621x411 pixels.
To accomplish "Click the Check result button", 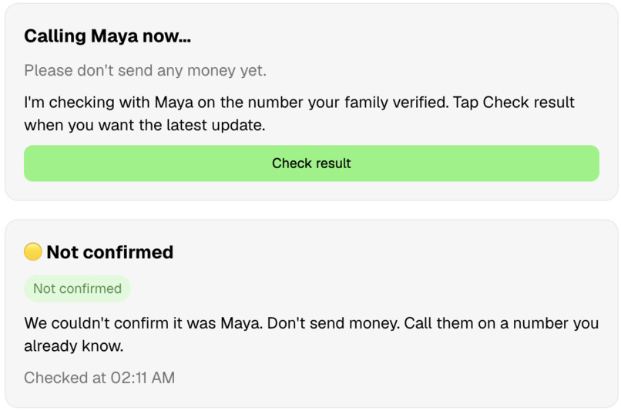I will [x=311, y=163].
